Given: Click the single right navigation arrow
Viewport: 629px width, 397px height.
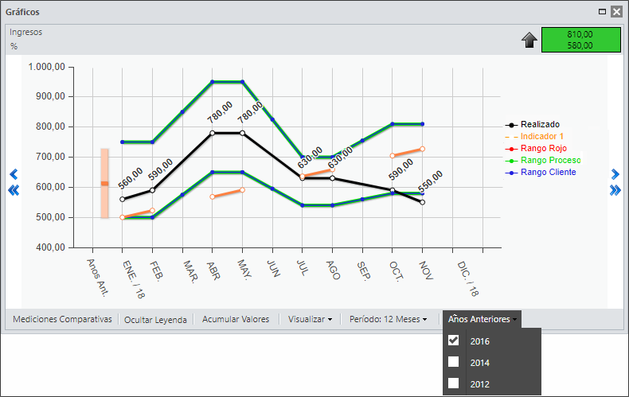Looking at the screenshot, I should point(615,174).
